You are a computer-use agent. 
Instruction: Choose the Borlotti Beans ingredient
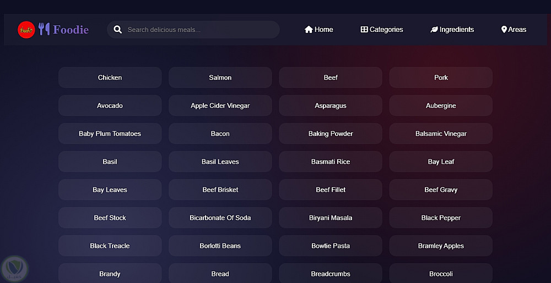pyautogui.click(x=220, y=246)
